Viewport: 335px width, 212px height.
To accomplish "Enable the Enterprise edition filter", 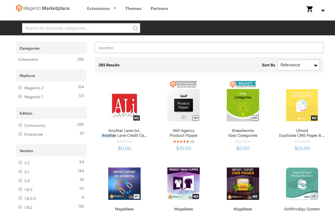I will coord(20,134).
